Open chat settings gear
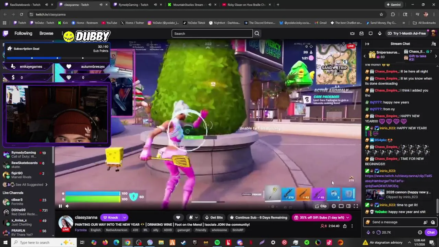Image resolution: width=439 pixels, height=247 pixels. tap(420, 232)
